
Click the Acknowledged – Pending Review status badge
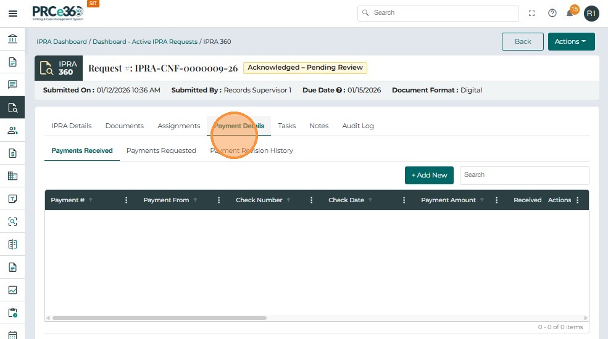305,68
